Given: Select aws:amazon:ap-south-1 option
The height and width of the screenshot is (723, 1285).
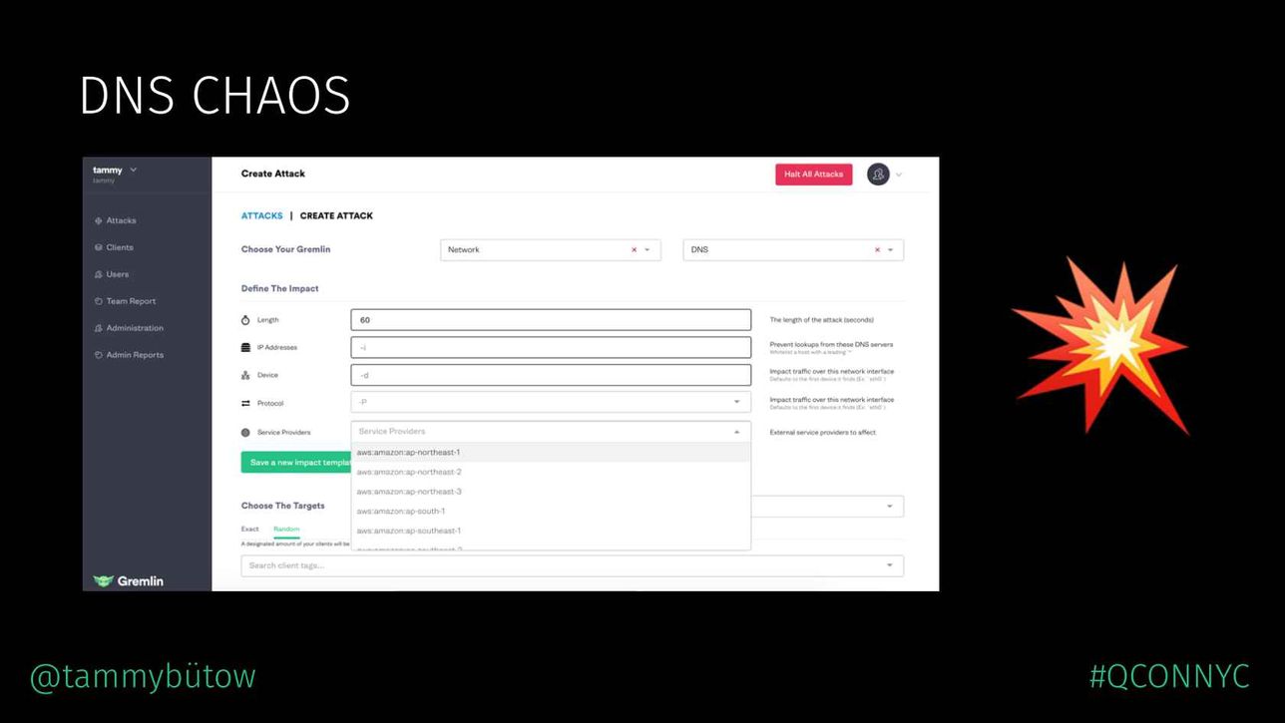Looking at the screenshot, I should click(x=551, y=511).
